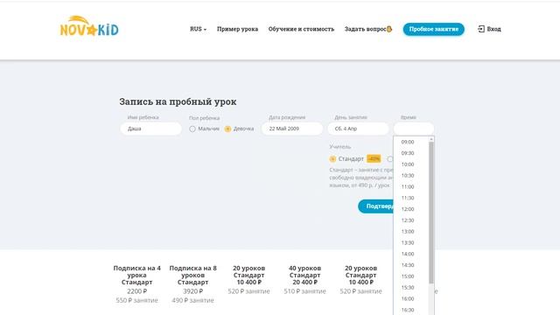The width and height of the screenshot is (560, 315).
Task: Choose 13:30 in the time list
Action: point(408,243)
